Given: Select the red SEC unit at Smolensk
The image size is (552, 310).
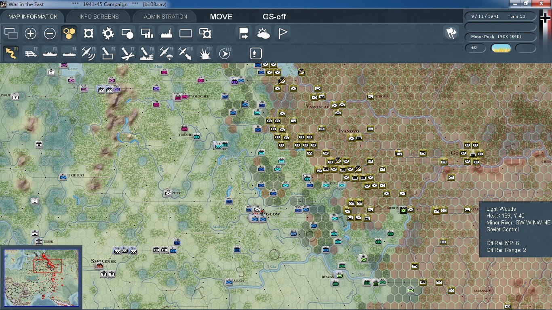Looking at the screenshot, I should coord(99,266).
